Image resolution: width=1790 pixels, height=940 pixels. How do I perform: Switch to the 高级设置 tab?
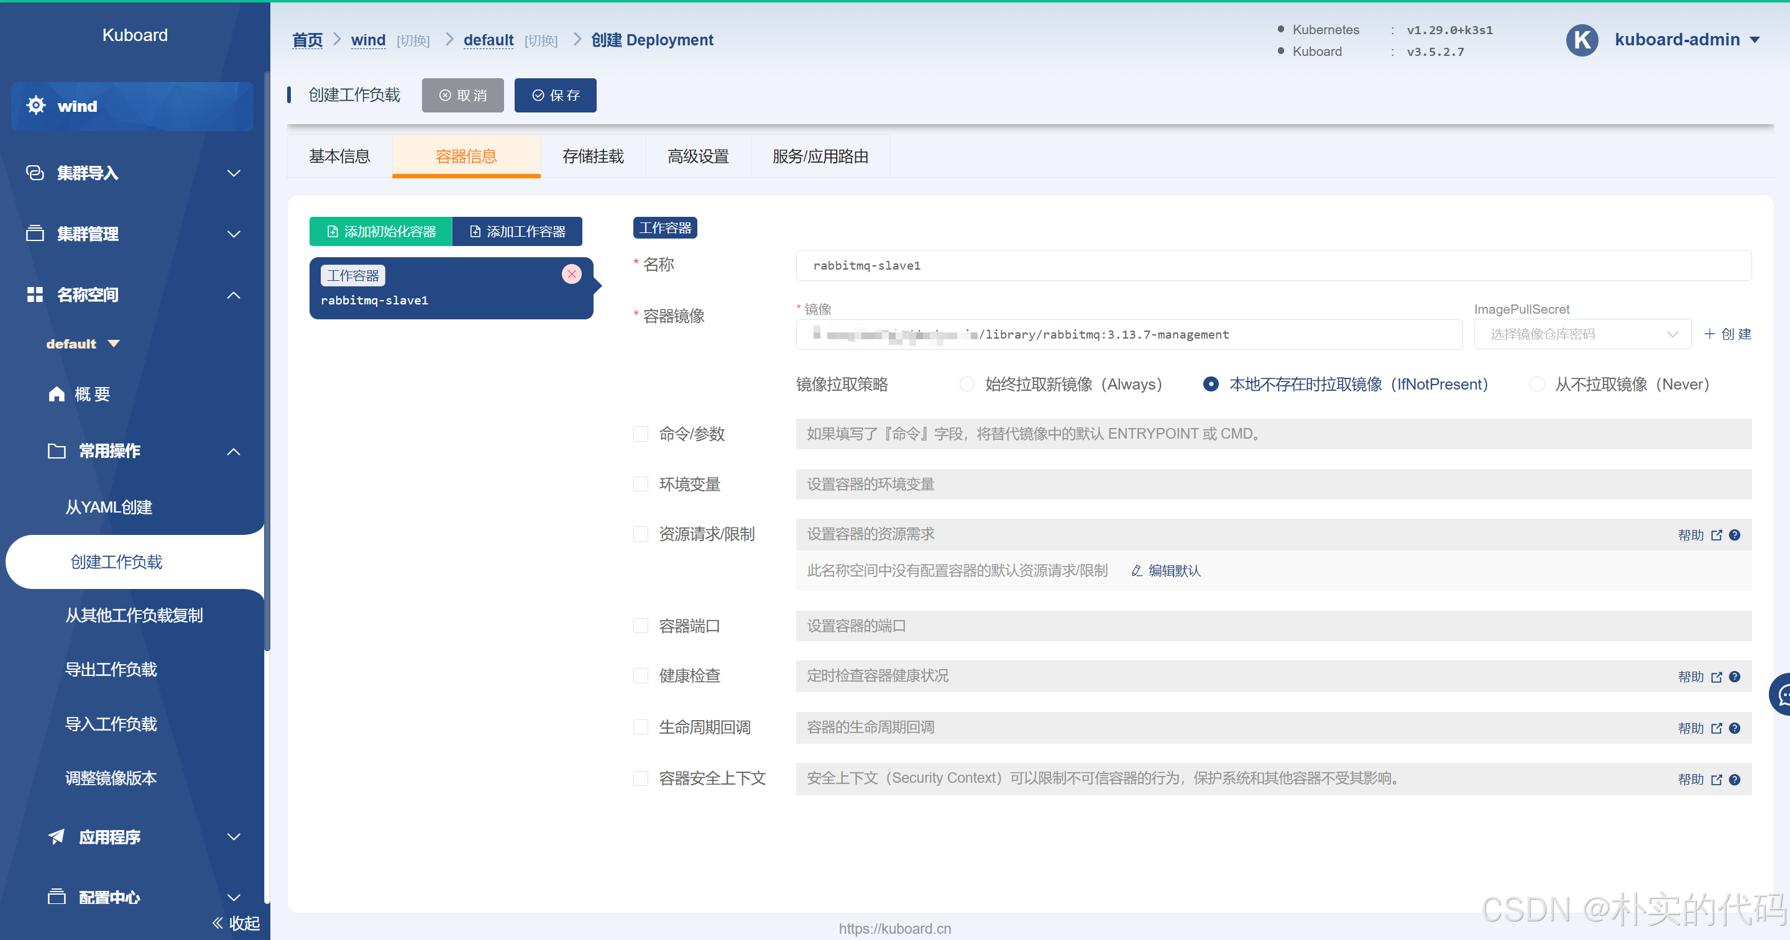[697, 157]
